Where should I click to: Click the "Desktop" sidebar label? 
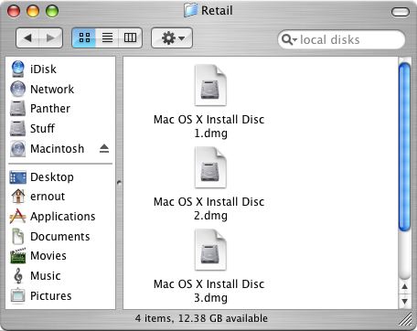[x=52, y=177]
